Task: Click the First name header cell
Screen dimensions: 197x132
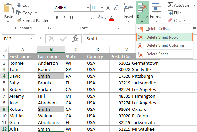Action: pos(23,56)
